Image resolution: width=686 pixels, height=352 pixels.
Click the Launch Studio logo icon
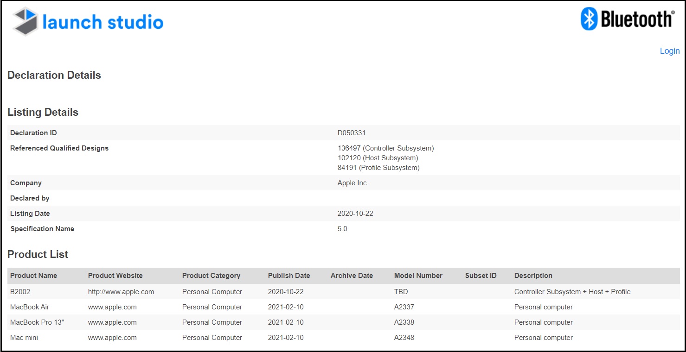point(25,22)
